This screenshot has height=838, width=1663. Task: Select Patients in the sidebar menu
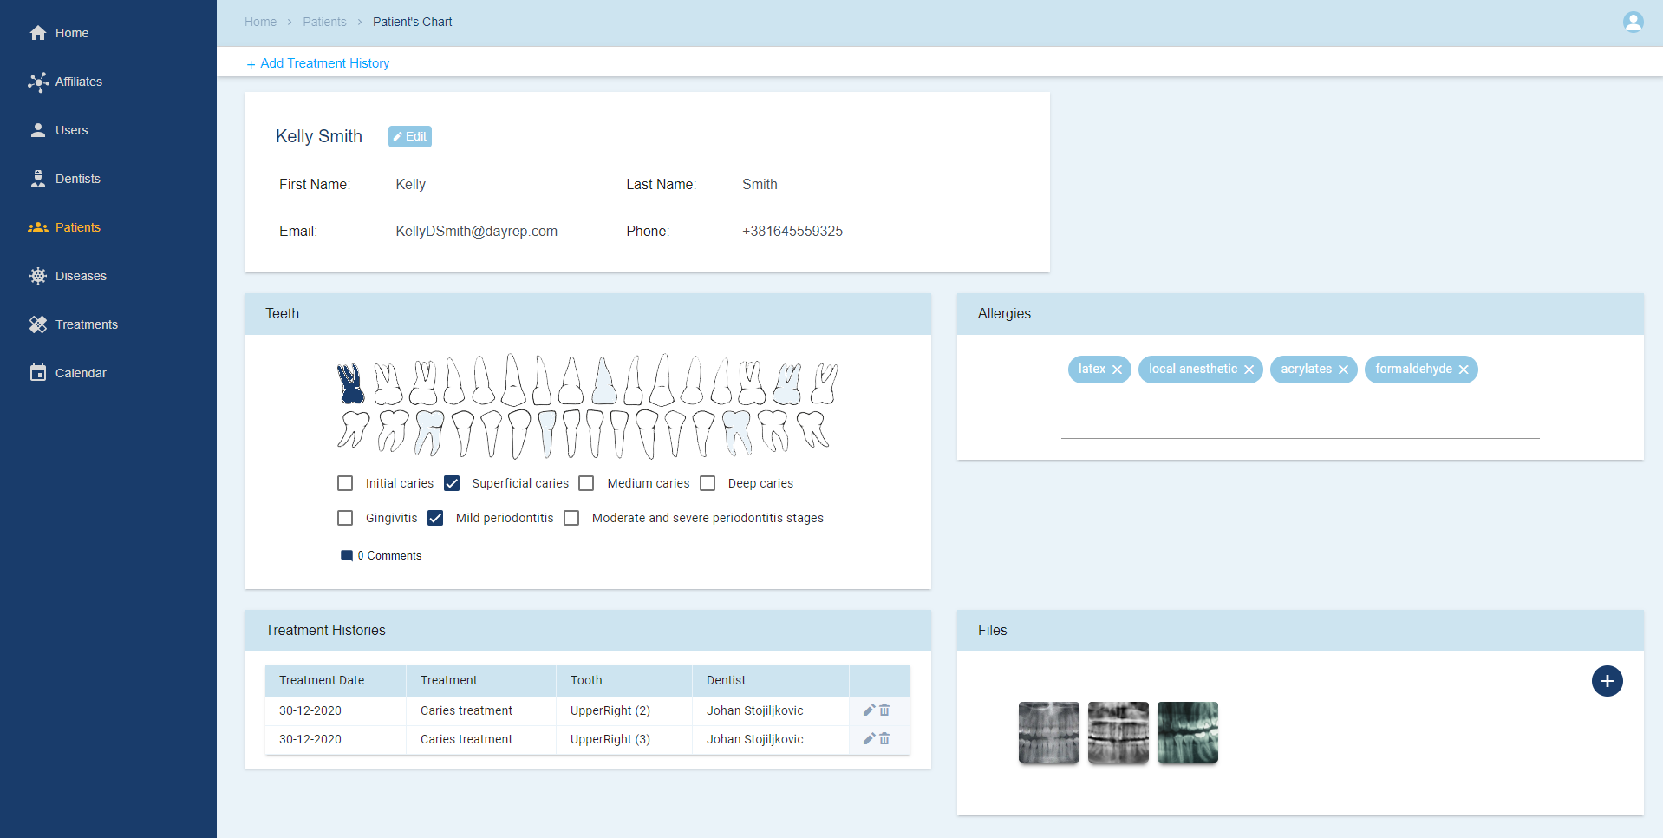[77, 227]
